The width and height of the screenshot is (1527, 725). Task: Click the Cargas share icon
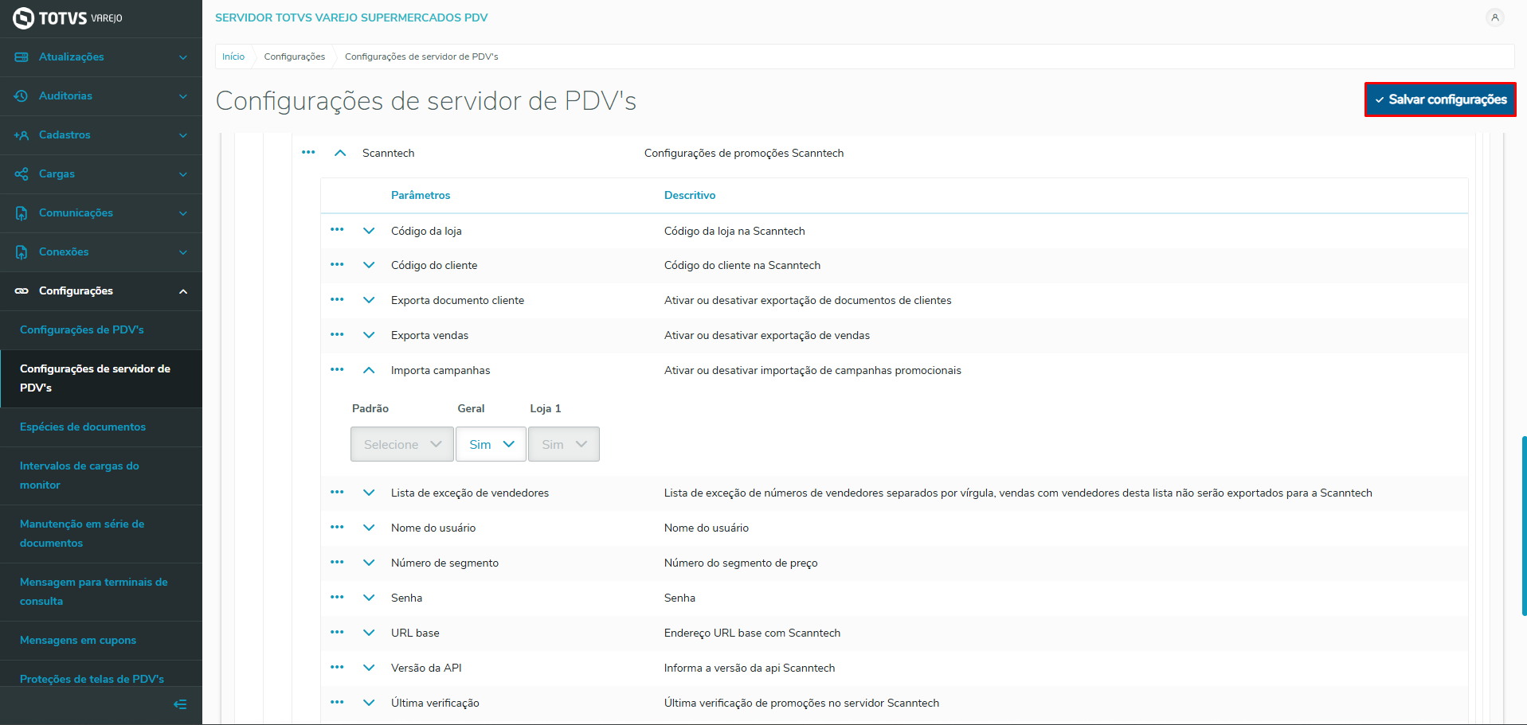(22, 174)
